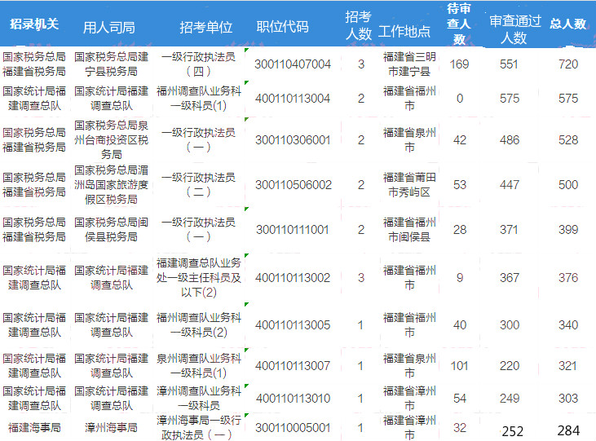Screen dimensions: 596x441
Task: Click the cell 漳州海事局
Action: pos(112,428)
